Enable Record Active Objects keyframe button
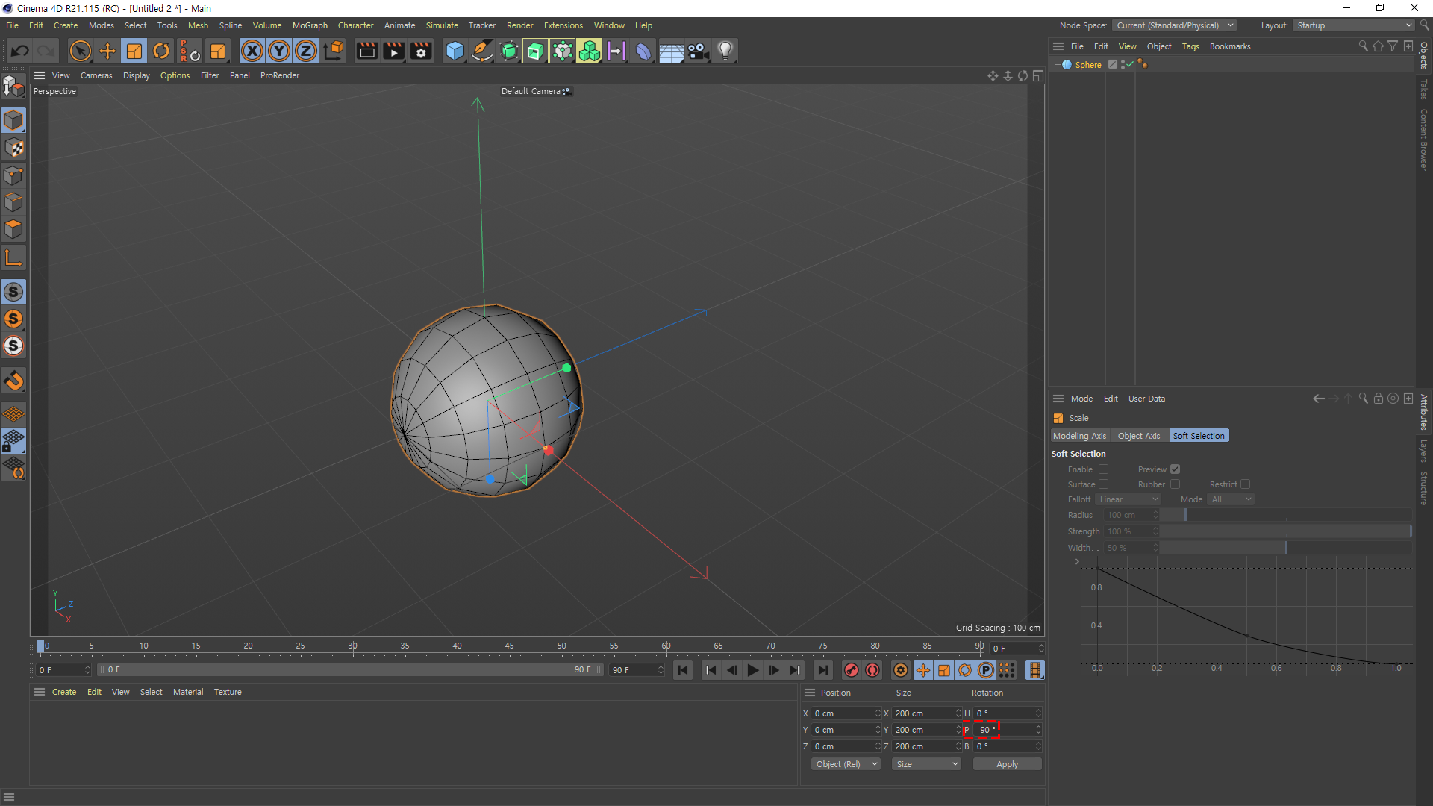This screenshot has width=1433, height=806. pyautogui.click(x=851, y=670)
